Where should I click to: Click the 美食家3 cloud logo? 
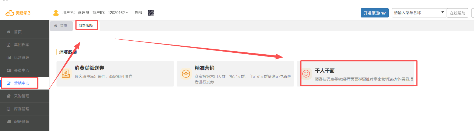point(10,13)
